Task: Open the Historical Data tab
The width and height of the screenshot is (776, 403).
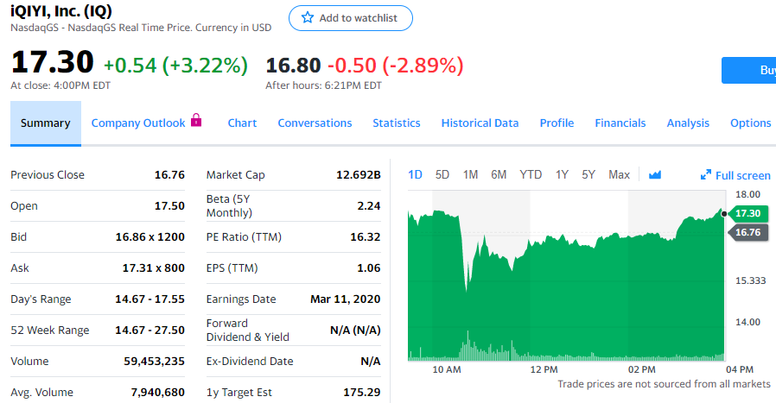Action: pos(480,123)
